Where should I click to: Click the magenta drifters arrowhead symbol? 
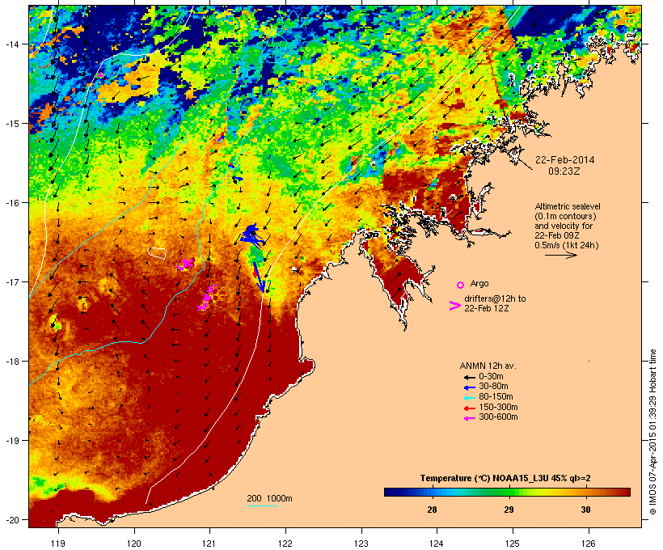pyautogui.click(x=454, y=306)
